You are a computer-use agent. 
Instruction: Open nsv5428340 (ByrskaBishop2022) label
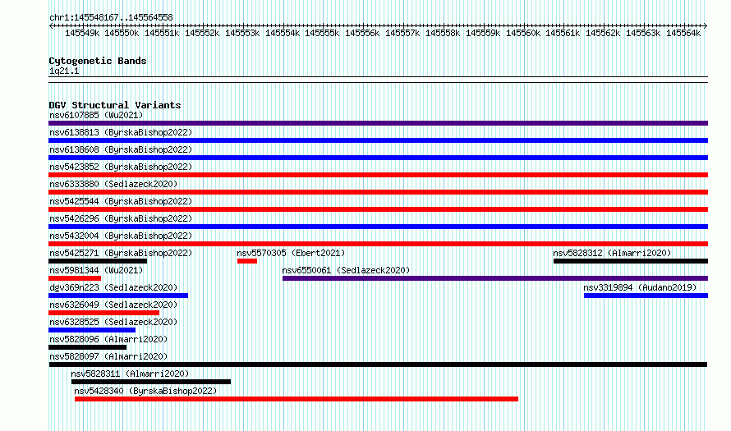tap(145, 391)
